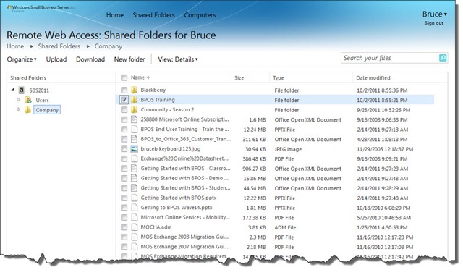Screen dimensions: 463x275
Task: Click the Home breadcrumb link
Action: click(15, 46)
